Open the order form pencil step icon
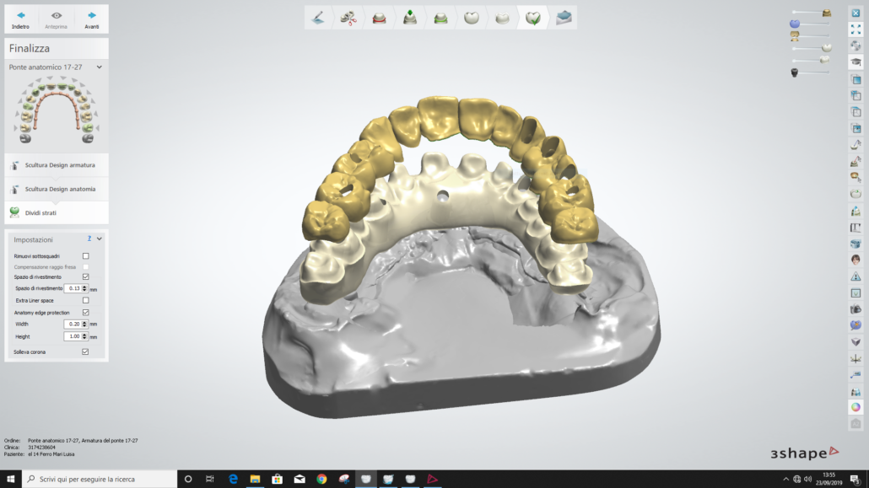The image size is (869, 488). click(318, 18)
